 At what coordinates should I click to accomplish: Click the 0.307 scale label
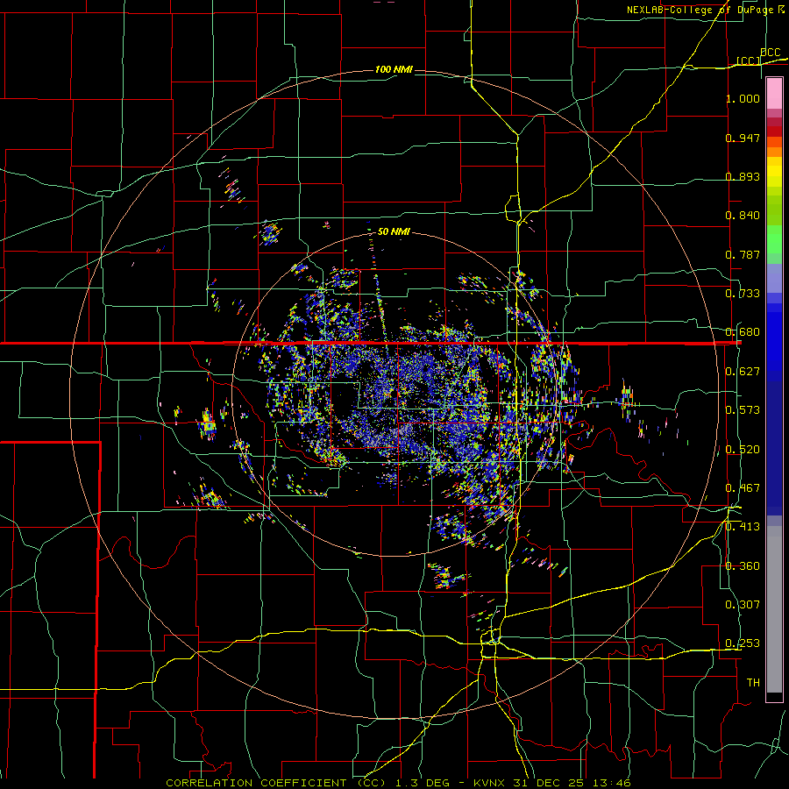click(x=743, y=605)
